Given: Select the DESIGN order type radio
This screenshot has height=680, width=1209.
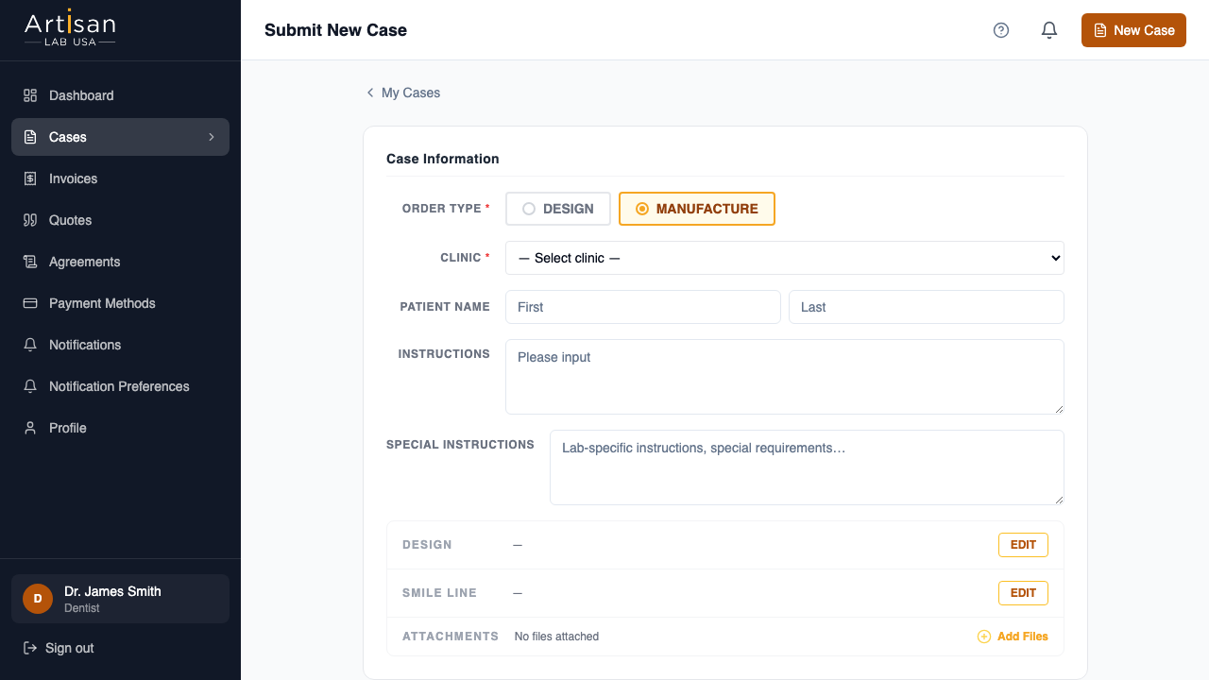Looking at the screenshot, I should coord(558,209).
